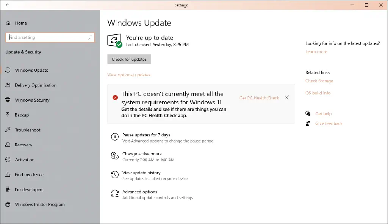Screen dimensions: 388x224
Task: Click the Delivery Optimization icon
Action: click(x=8, y=85)
